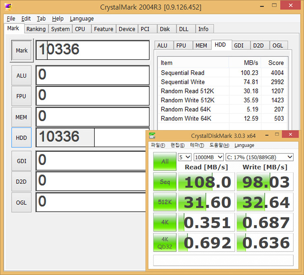Open the CrystalMark Language menu
304x275 pixels.
click(82, 19)
